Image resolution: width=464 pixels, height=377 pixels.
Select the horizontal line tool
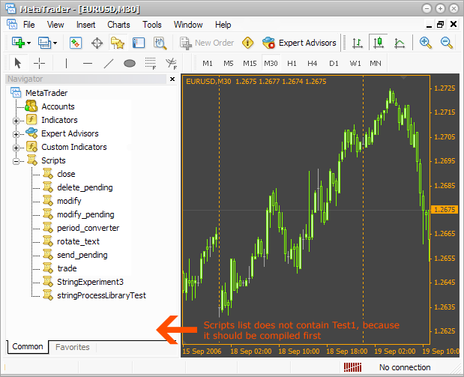click(x=88, y=63)
